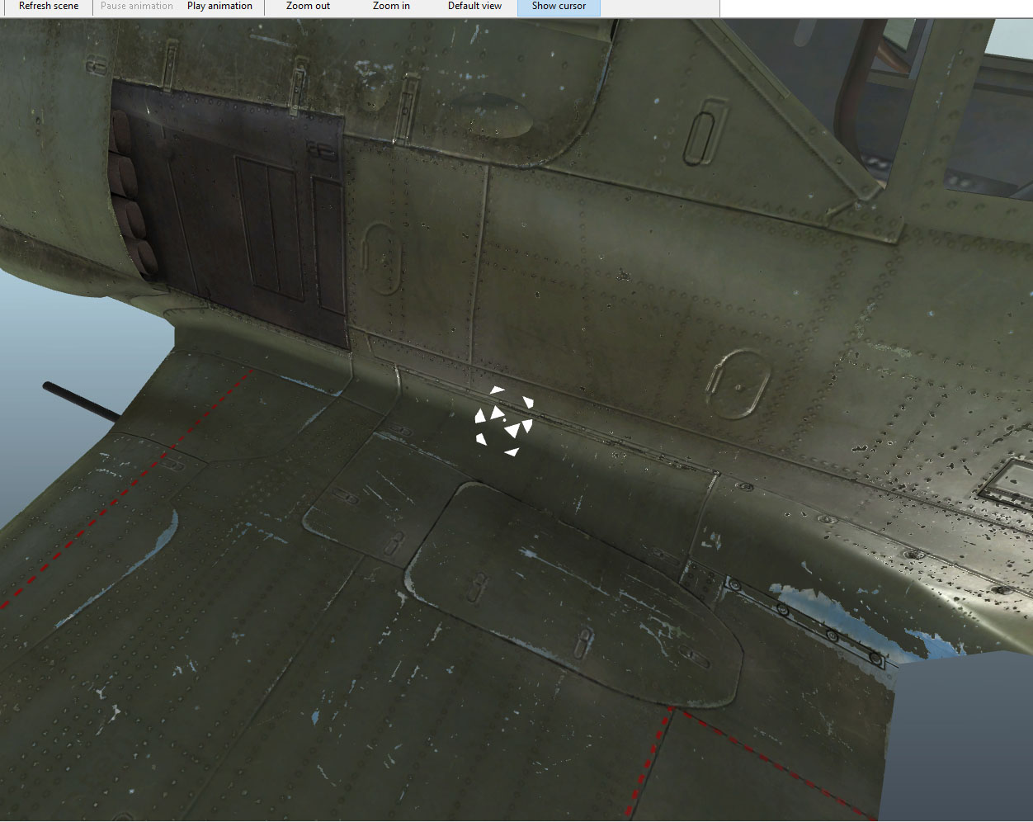Click the greyed-out Pause animation button

137,7
